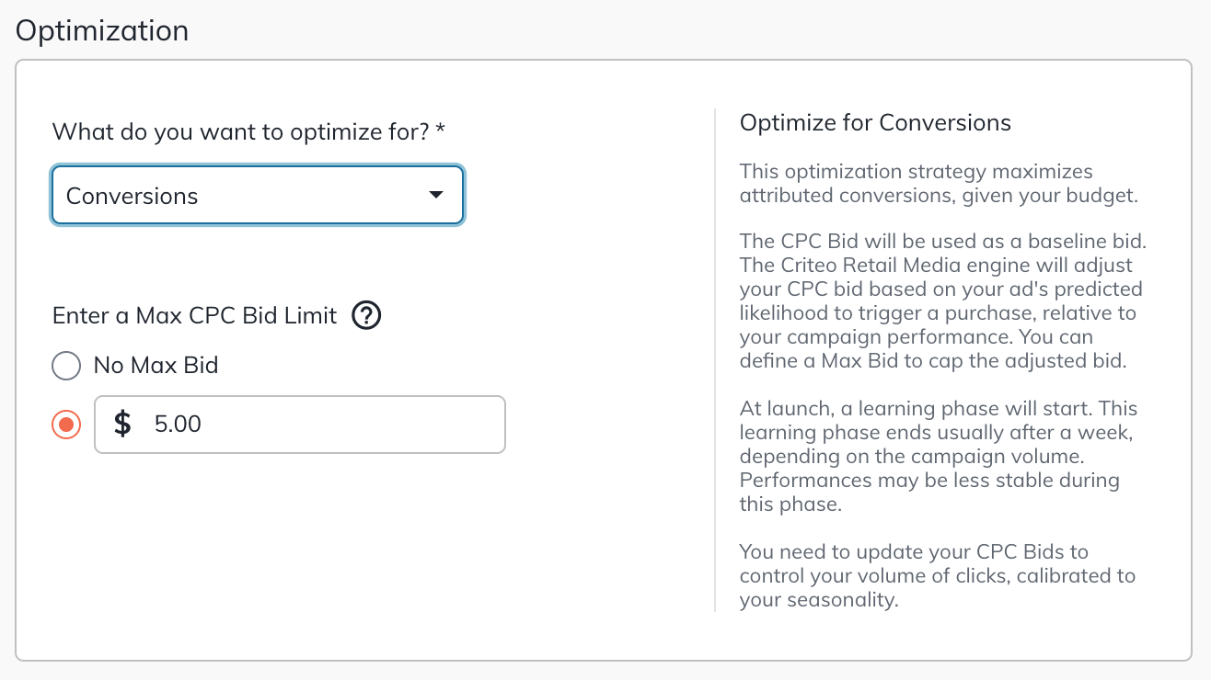Click the dollar sign icon in the bid field
The height and width of the screenshot is (680, 1211).
[122, 424]
